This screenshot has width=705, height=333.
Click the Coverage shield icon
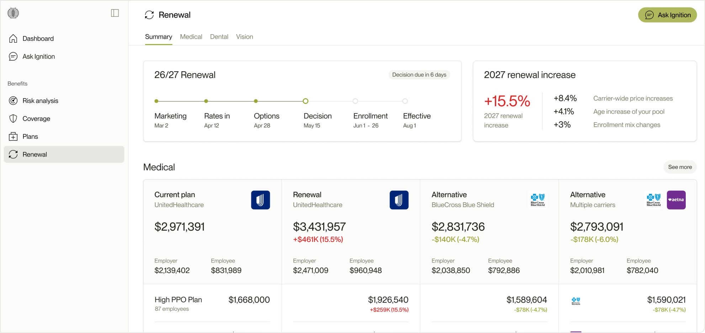pyautogui.click(x=13, y=118)
